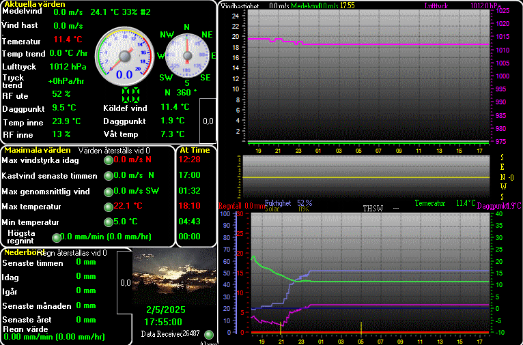Click the Data Received 26487 counter

tap(171, 333)
